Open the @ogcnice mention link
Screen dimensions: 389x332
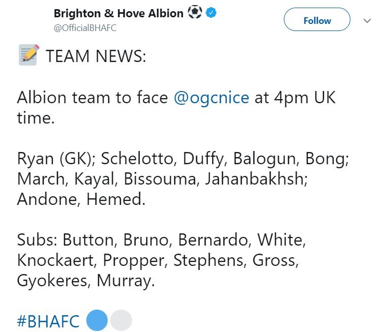point(212,97)
